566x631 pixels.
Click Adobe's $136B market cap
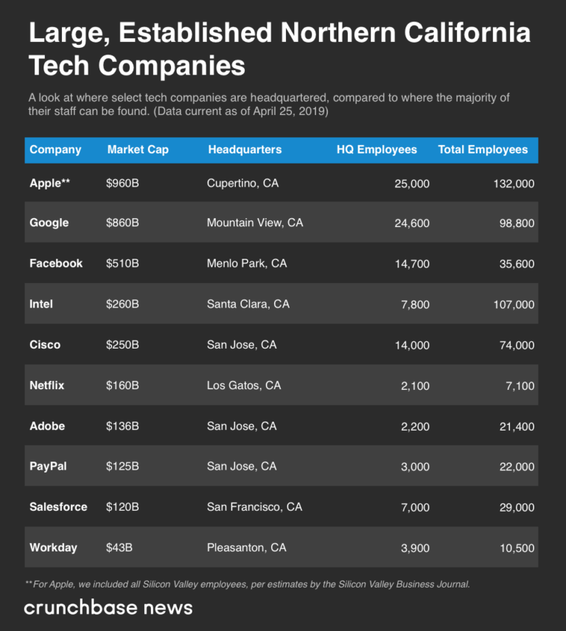coord(122,426)
